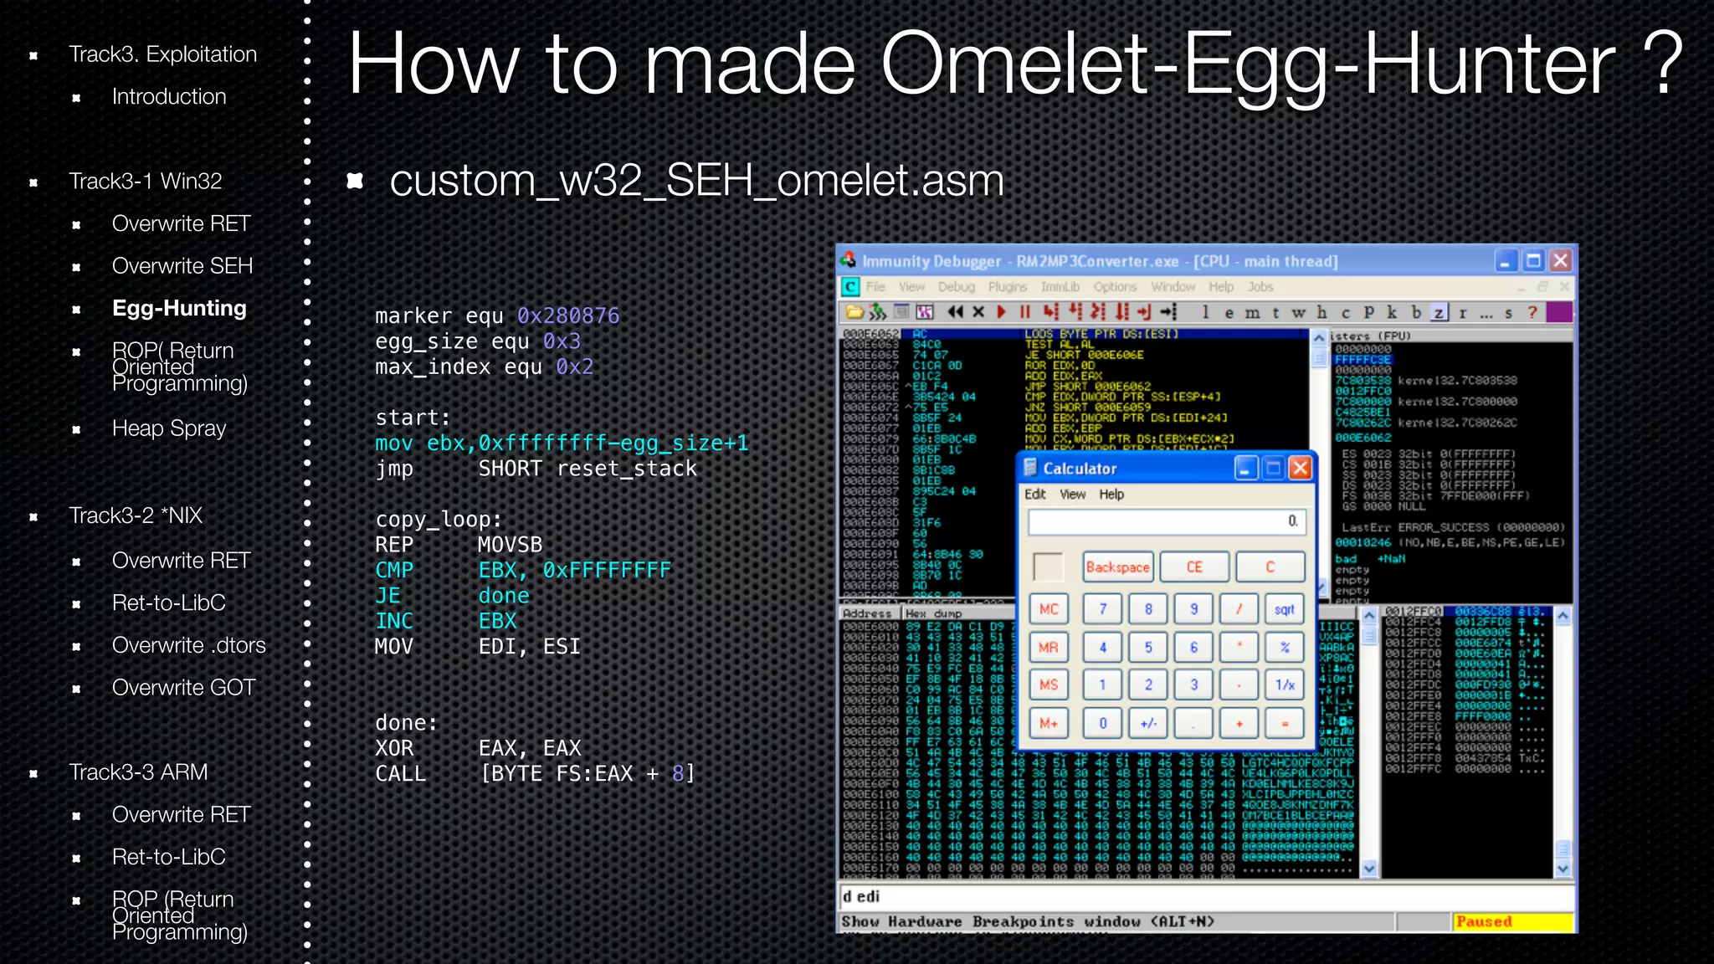
Task: Click the highlighted 'z' toolbar icon
Action: [1439, 313]
